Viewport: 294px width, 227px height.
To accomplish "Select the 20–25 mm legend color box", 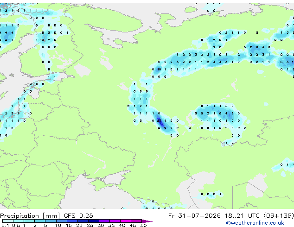I will pyautogui.click(x=83, y=221).
